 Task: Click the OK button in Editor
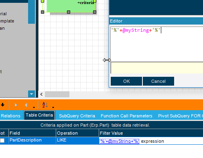[126, 81]
